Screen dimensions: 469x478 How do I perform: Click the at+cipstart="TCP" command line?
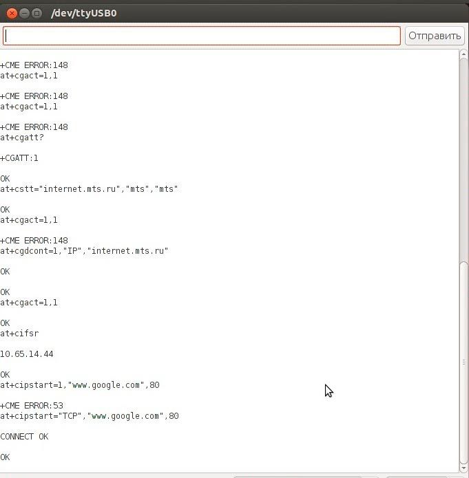click(x=89, y=416)
